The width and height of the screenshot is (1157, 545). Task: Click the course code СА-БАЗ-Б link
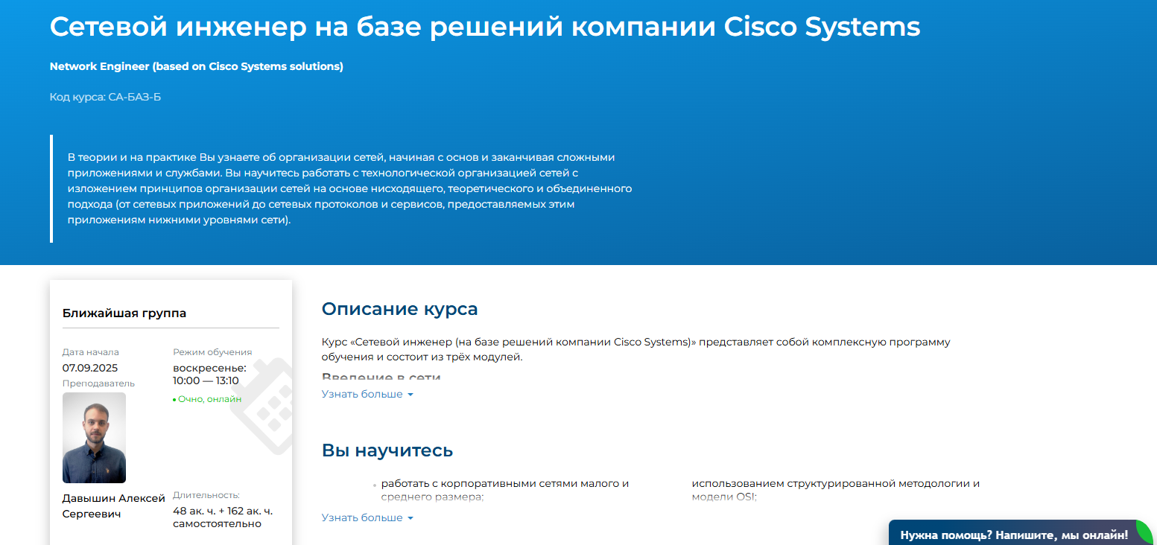tap(104, 96)
